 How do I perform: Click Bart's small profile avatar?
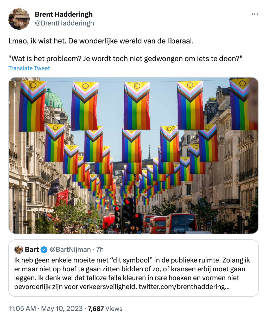click(19, 249)
